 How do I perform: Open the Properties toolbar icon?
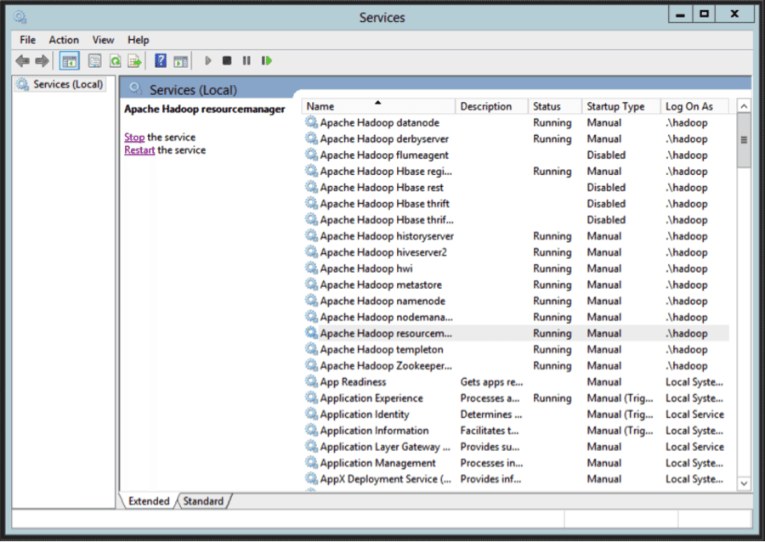pos(94,61)
